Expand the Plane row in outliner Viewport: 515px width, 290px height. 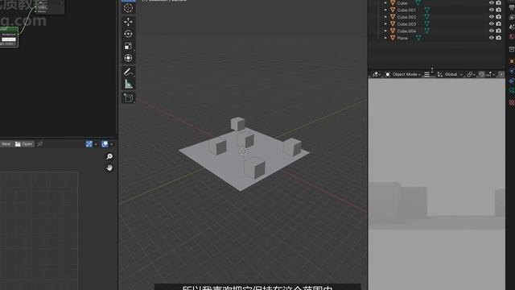(385, 38)
